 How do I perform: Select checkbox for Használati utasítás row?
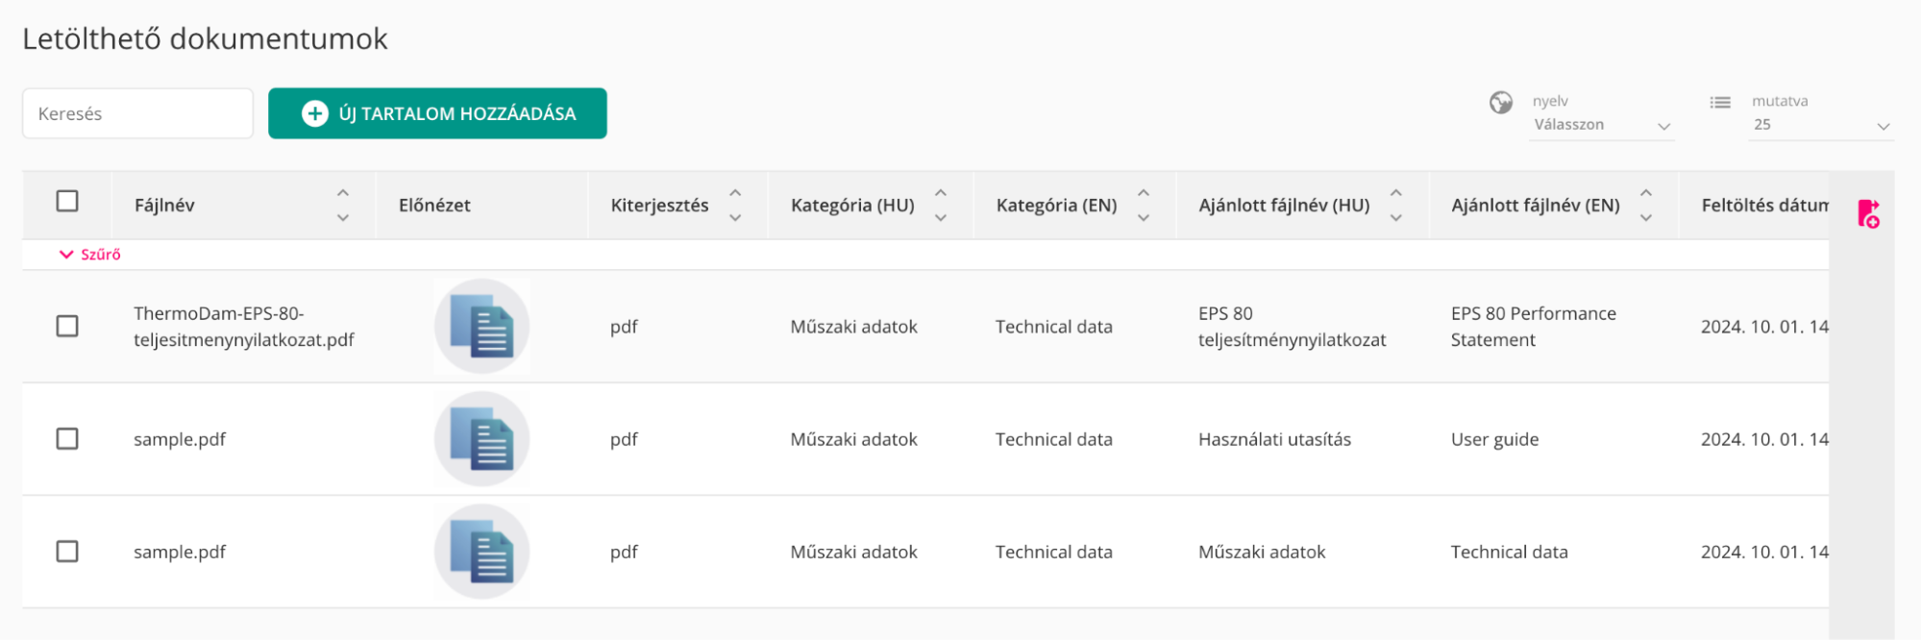67,439
